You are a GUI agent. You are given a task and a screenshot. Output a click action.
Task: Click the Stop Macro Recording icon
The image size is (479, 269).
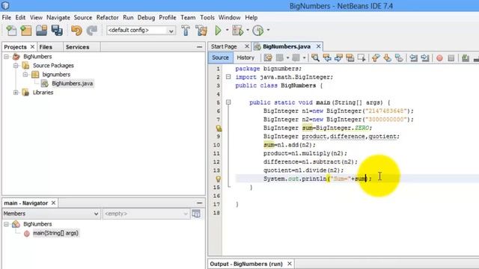(x=451, y=58)
